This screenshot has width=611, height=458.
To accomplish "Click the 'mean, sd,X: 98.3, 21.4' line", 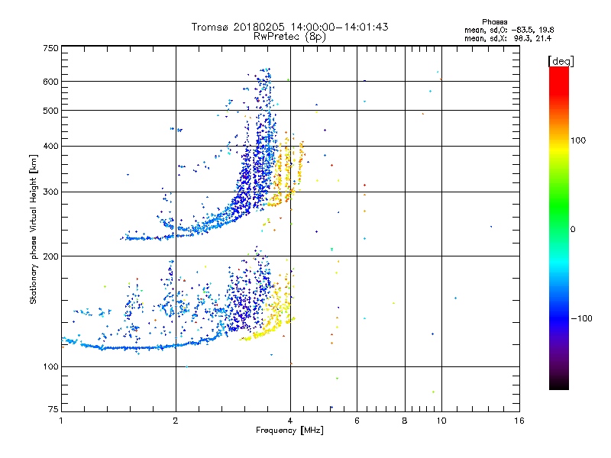I will tap(508, 38).
